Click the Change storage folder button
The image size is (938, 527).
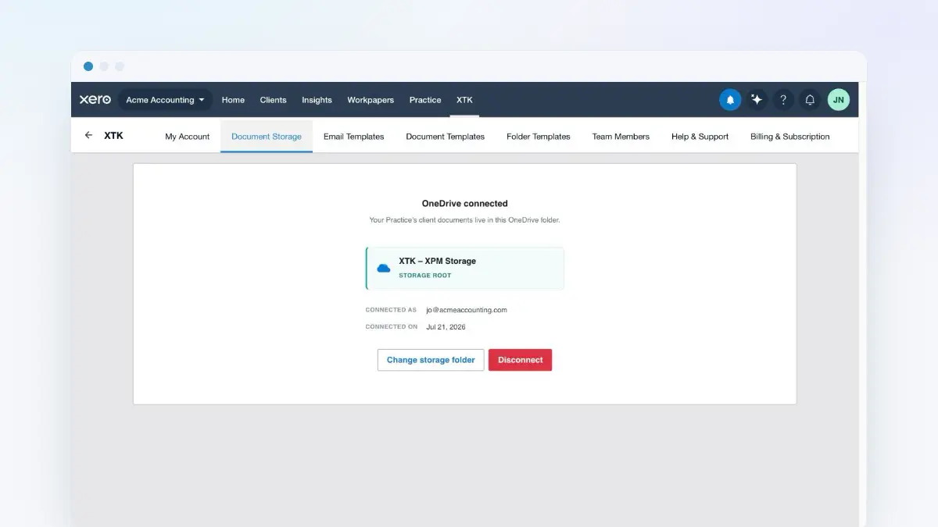point(431,360)
